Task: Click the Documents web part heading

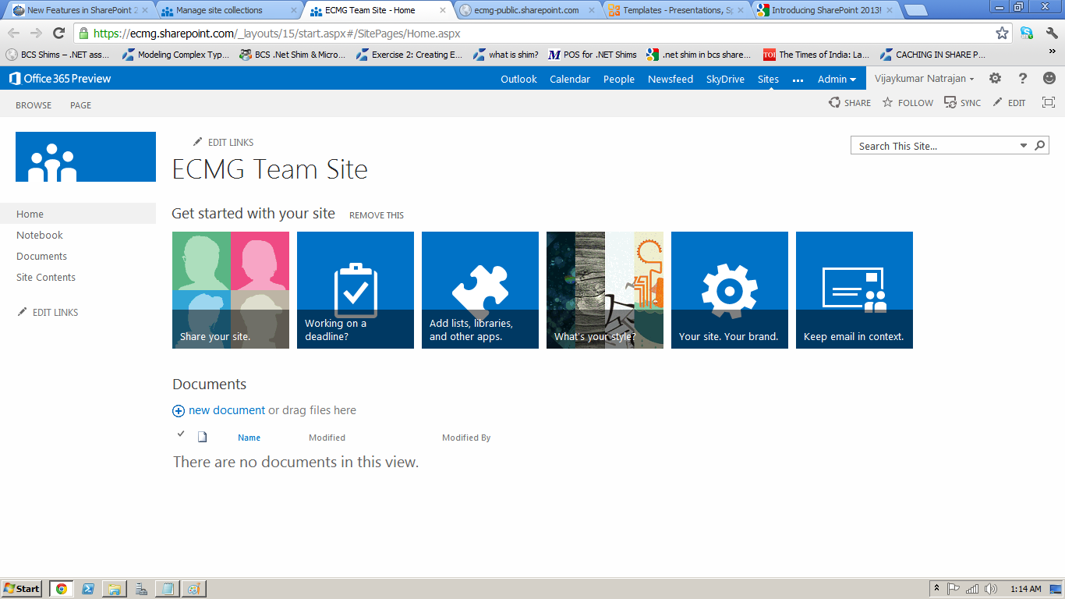Action: pyautogui.click(x=209, y=384)
